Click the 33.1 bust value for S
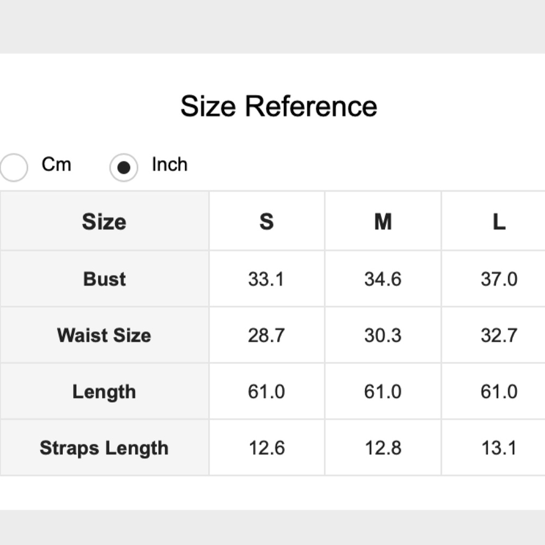This screenshot has width=545, height=545. (267, 279)
